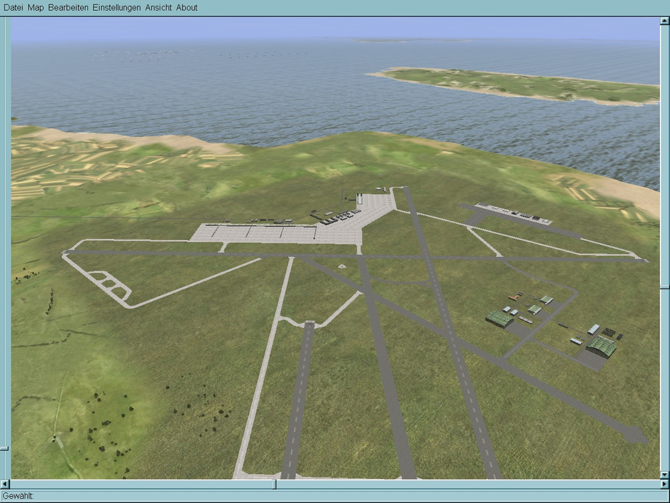Open the Datei menu
Viewport: 670px width, 503px height.
click(13, 8)
